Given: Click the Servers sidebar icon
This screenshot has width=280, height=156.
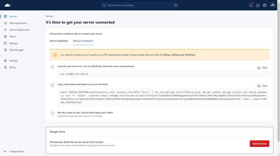Looking at the screenshot, I should pos(5,17).
